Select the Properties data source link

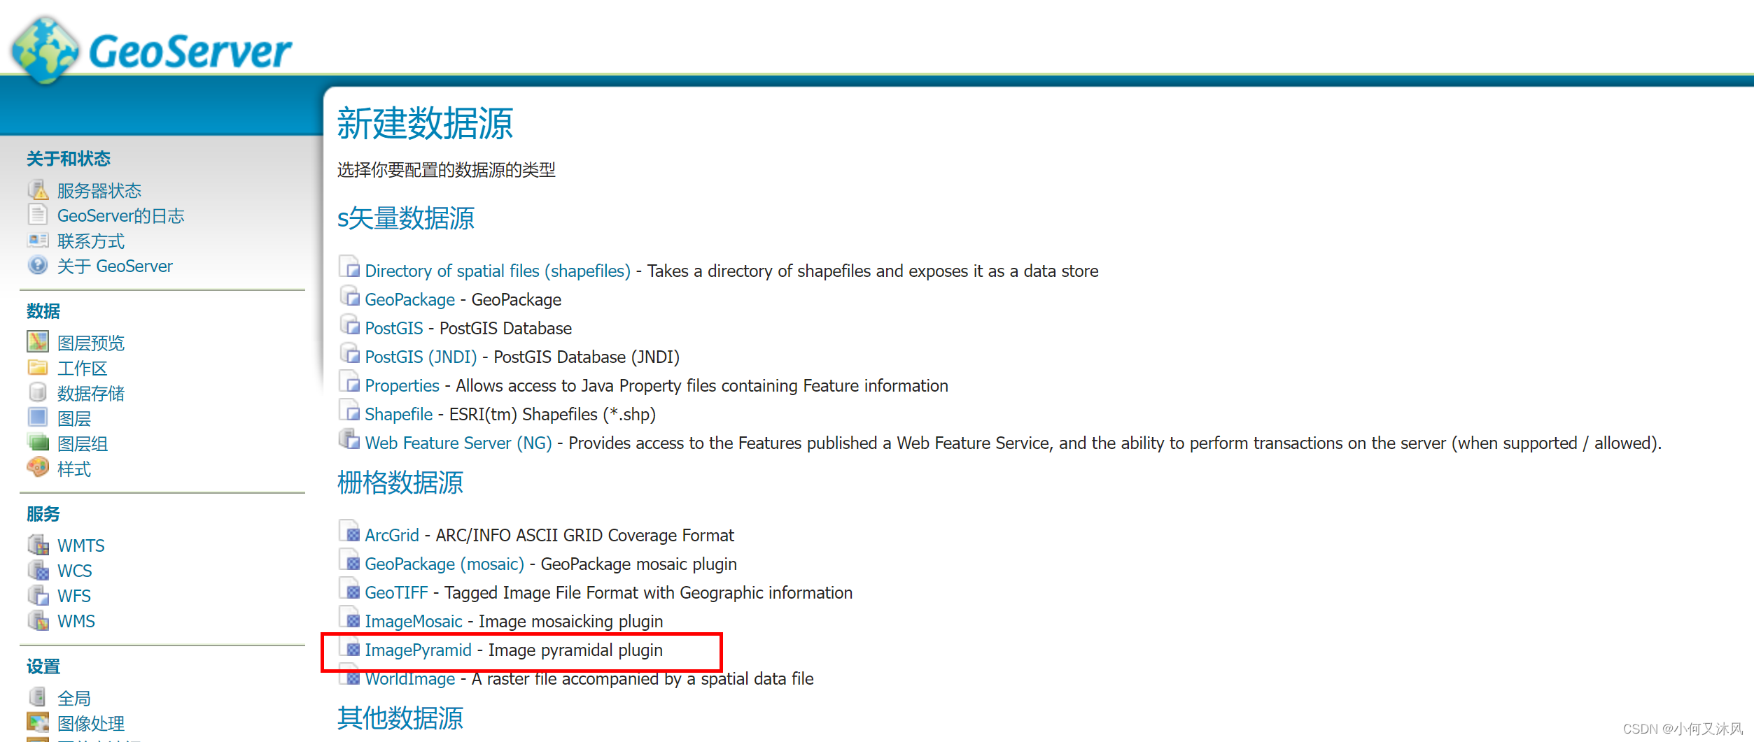tap(402, 386)
